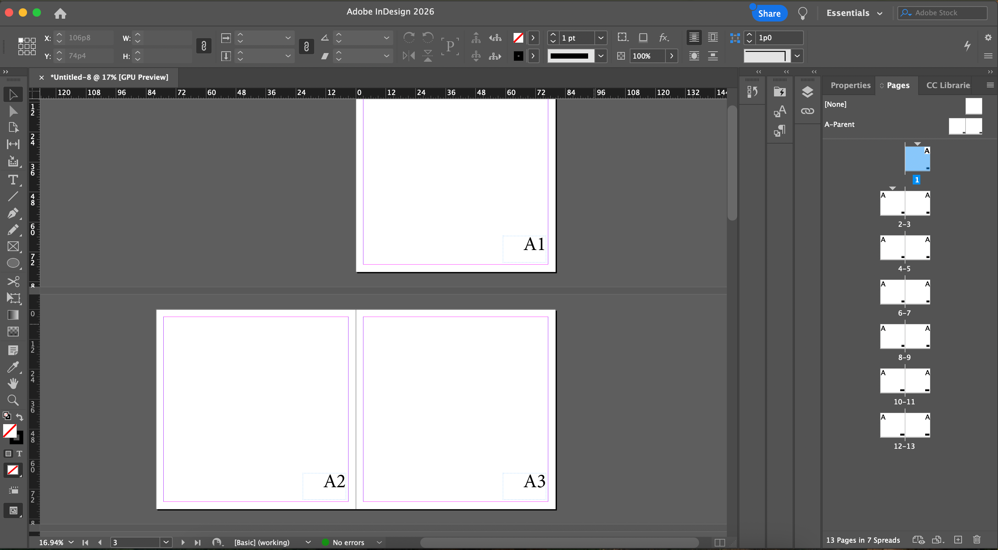Select the Scissors tool
998x550 pixels.
(x=13, y=281)
